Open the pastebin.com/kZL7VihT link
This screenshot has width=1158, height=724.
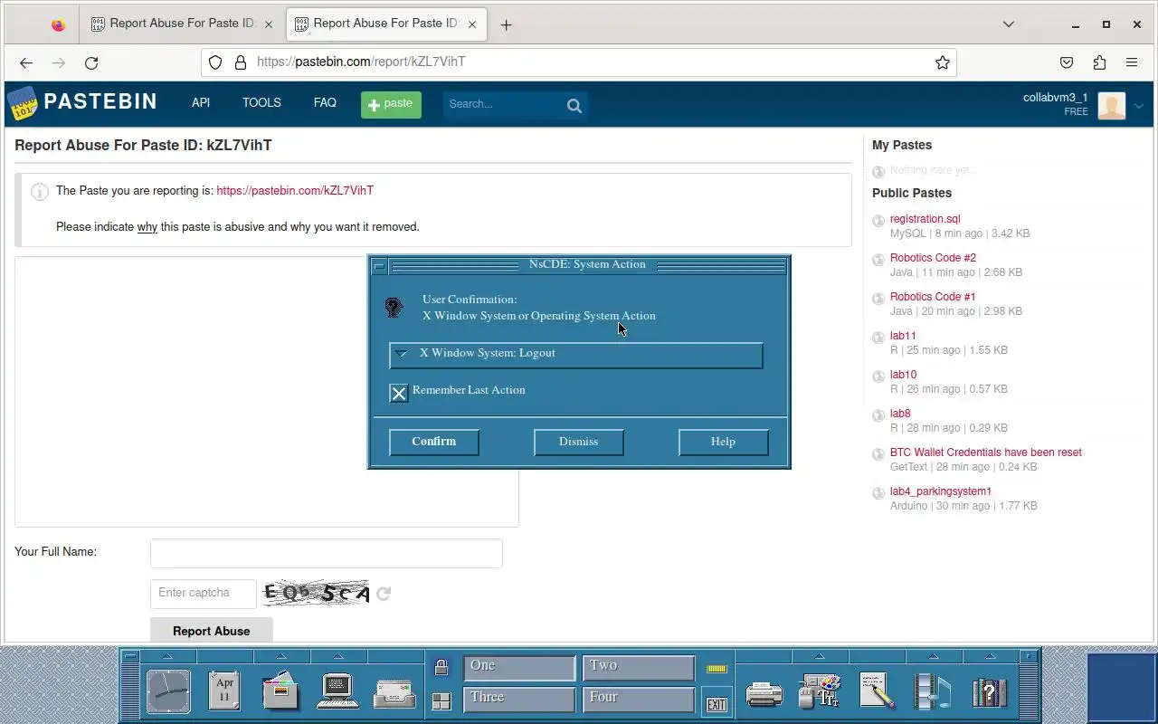295,191
